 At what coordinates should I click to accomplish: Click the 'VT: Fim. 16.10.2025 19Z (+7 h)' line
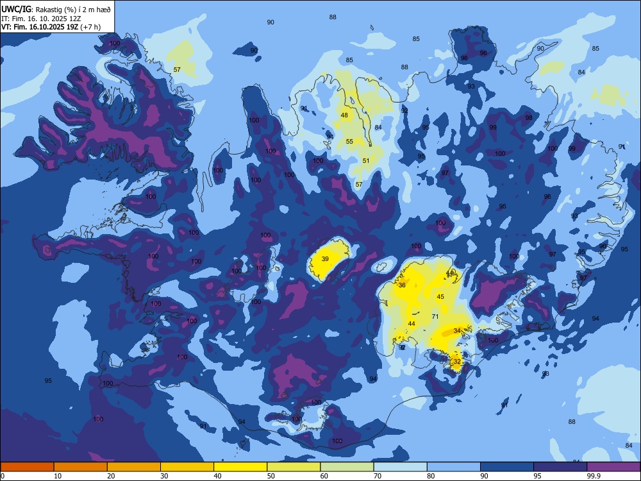coord(51,27)
